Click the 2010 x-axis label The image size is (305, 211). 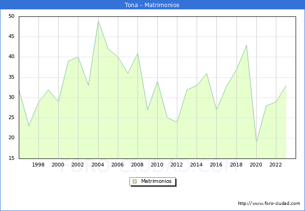pos(157,165)
